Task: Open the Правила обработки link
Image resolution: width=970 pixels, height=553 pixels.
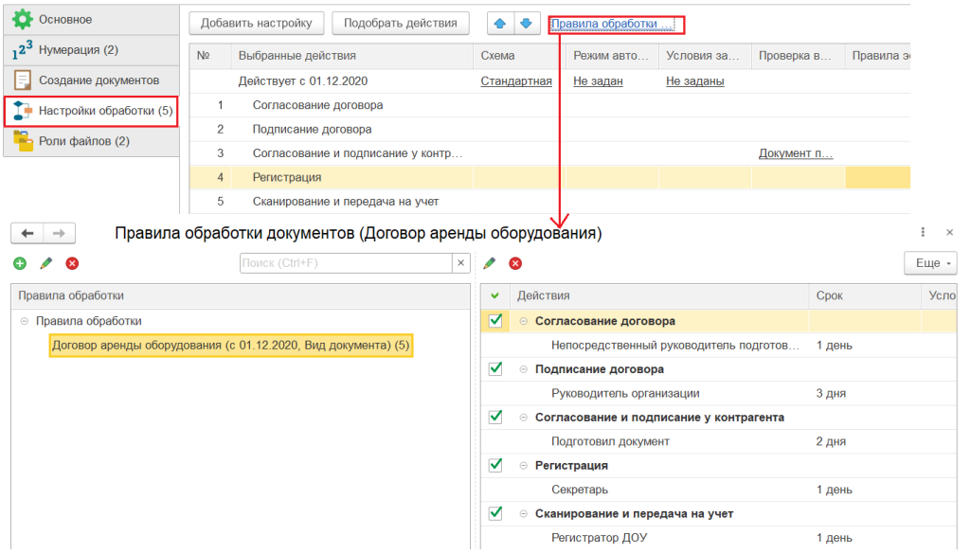Action: tap(613, 24)
